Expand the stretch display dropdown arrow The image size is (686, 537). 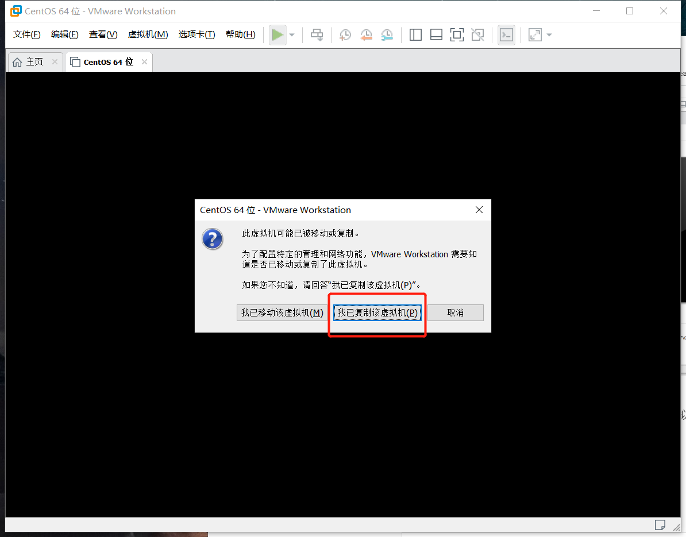[x=549, y=35]
